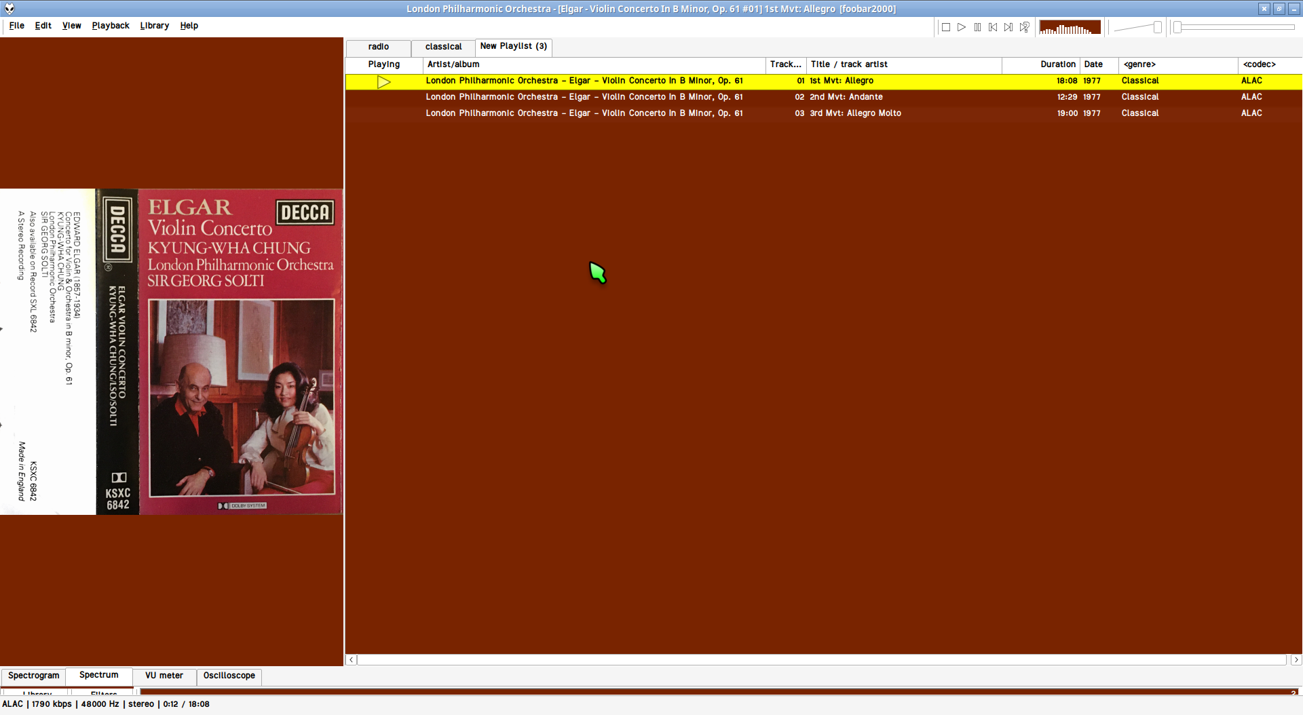Minimize the foobar2000 window

(x=1295, y=9)
